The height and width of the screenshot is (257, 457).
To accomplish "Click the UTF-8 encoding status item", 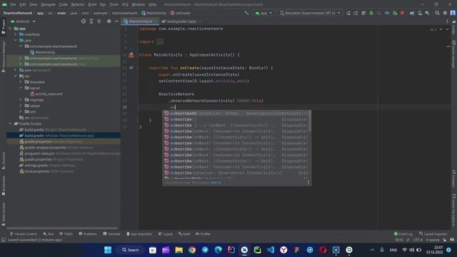I will pyautogui.click(x=417, y=240).
